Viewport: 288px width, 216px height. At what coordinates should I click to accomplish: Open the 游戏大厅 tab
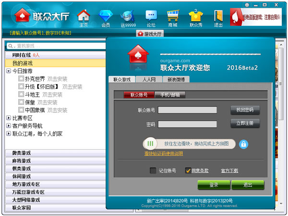[150, 34]
